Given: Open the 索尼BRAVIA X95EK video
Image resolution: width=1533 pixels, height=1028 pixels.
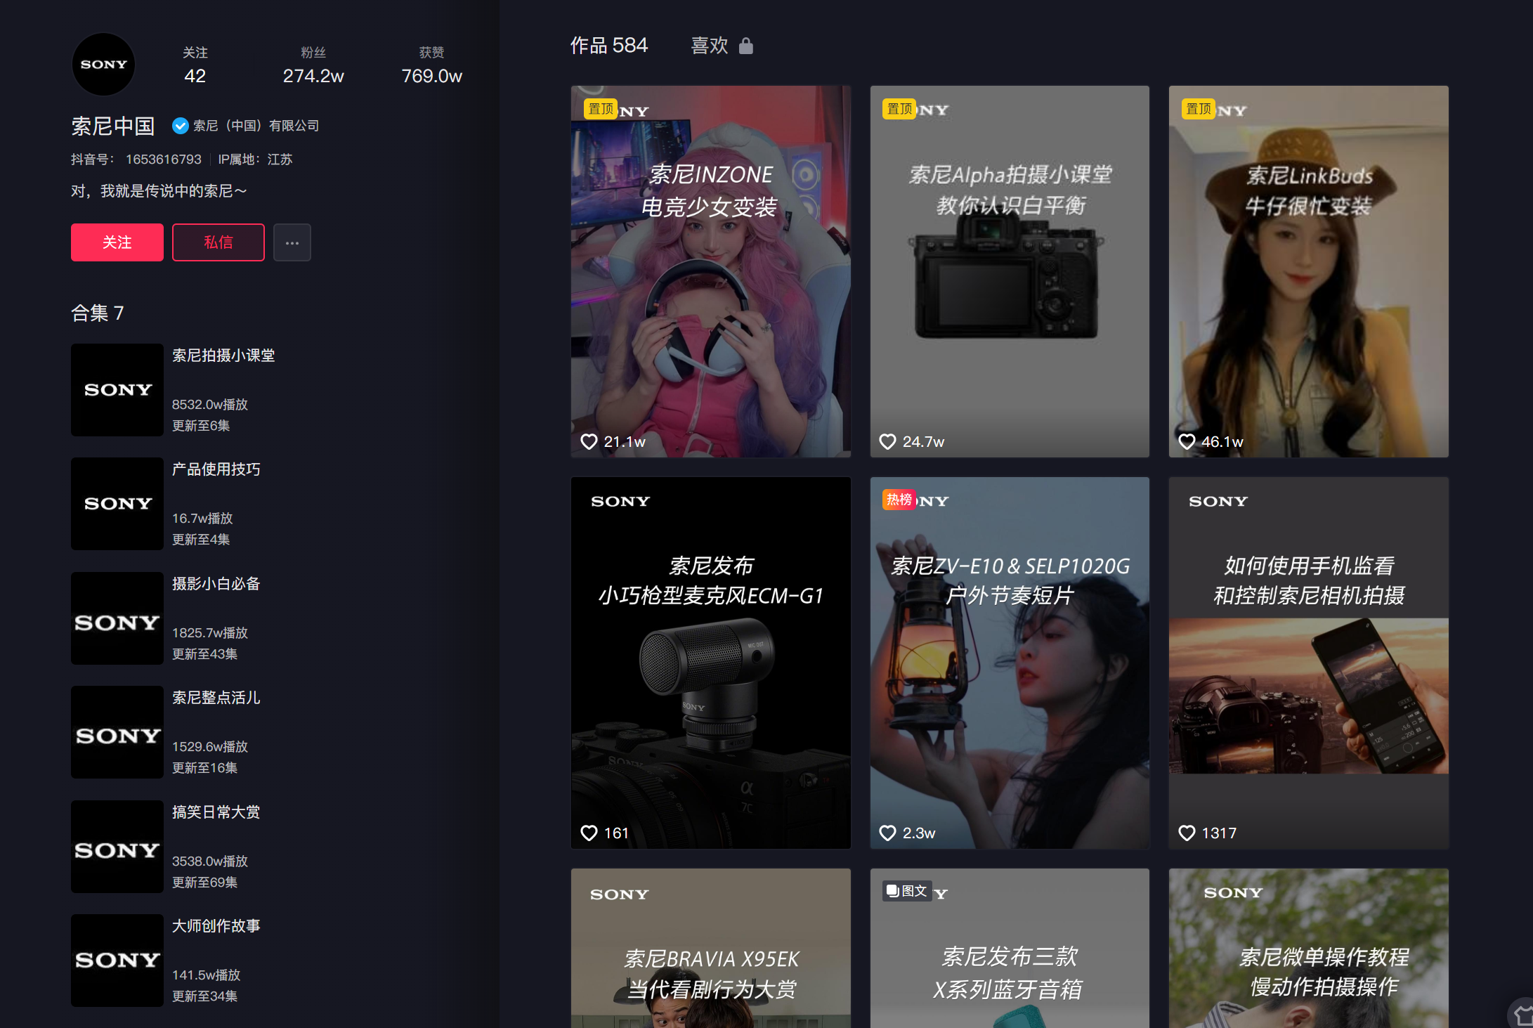Looking at the screenshot, I should click(711, 948).
